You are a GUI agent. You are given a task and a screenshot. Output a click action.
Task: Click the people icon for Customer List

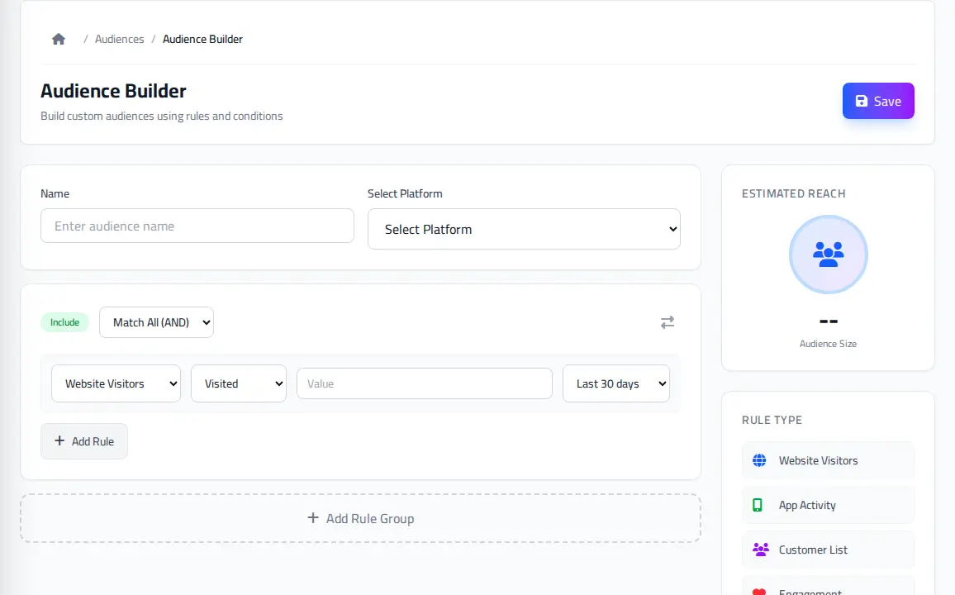[x=760, y=550]
